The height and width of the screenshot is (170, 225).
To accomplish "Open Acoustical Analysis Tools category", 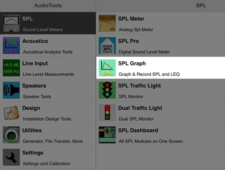I will [x=48, y=46].
